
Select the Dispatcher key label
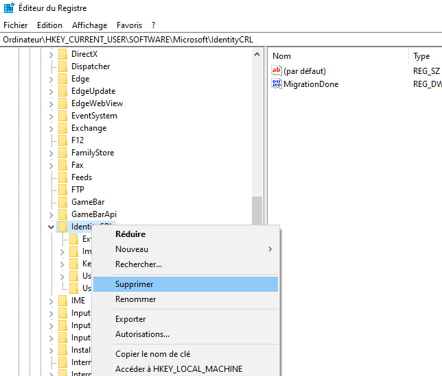pyautogui.click(x=91, y=66)
